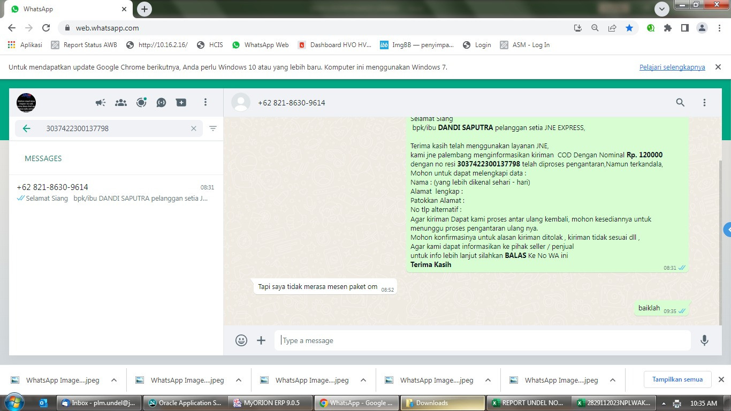Image resolution: width=731 pixels, height=411 pixels.
Task: Expand options for fifth WhatsApp Image download
Action: 612,380
